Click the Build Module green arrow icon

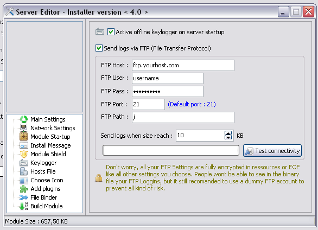[x=24, y=206]
